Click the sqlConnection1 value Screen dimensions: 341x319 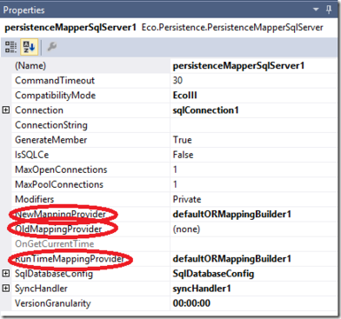pyautogui.click(x=205, y=110)
